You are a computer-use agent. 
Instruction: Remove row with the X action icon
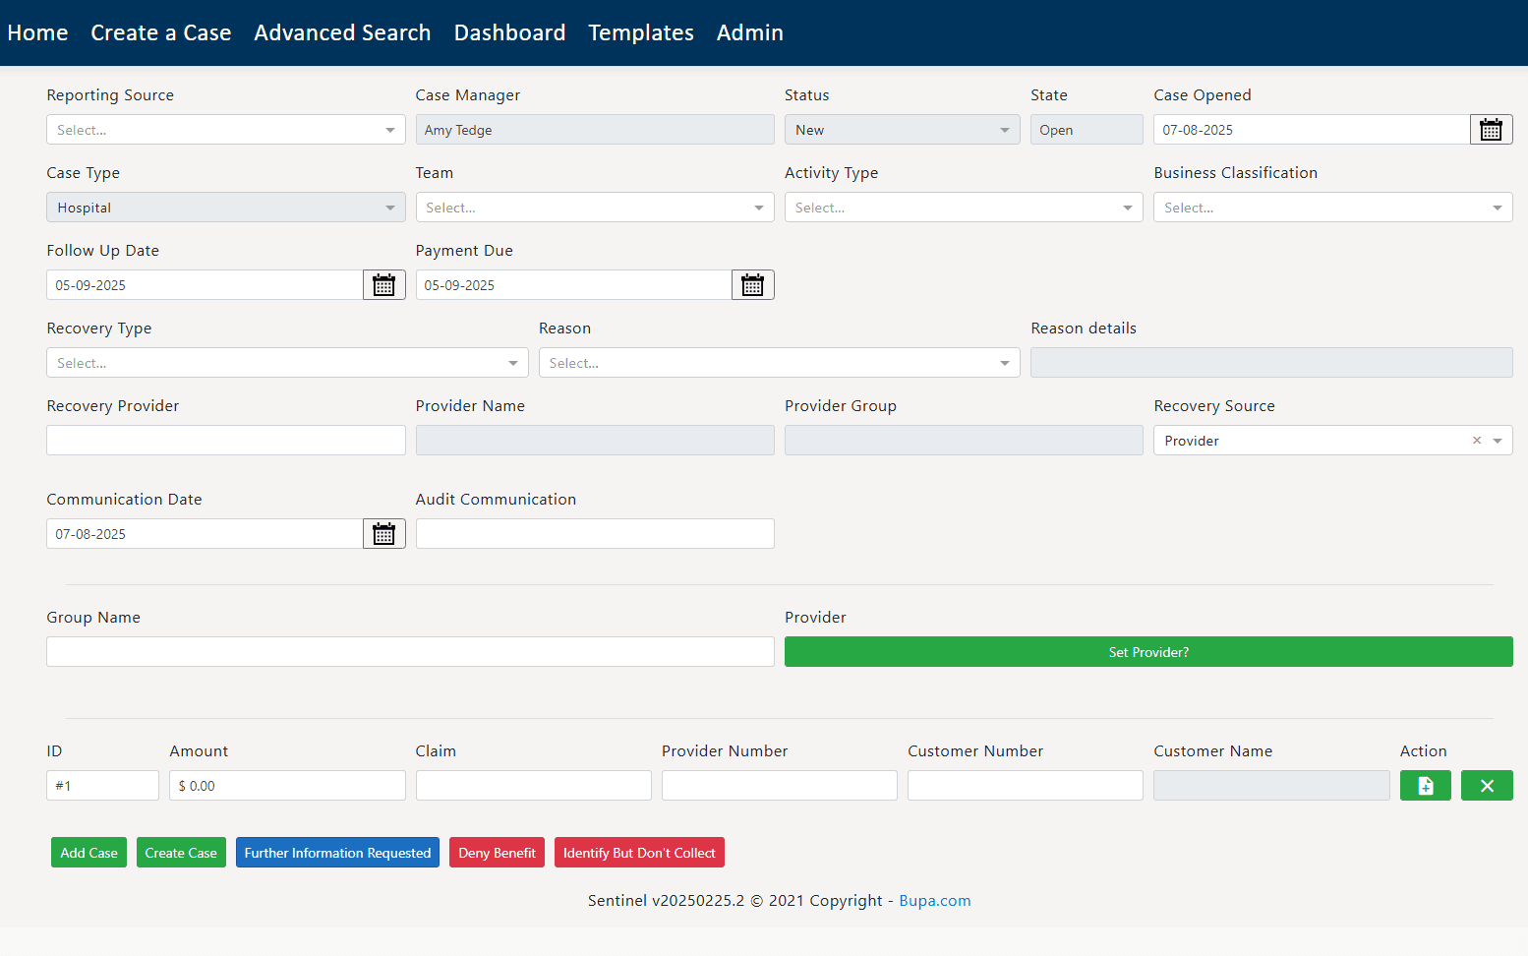click(x=1486, y=786)
